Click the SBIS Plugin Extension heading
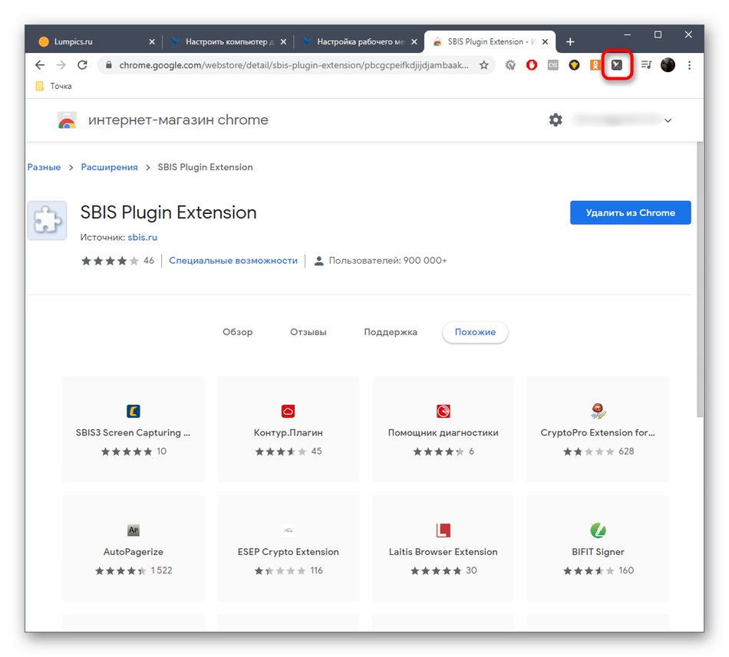The height and width of the screenshot is (657, 729). point(168,212)
